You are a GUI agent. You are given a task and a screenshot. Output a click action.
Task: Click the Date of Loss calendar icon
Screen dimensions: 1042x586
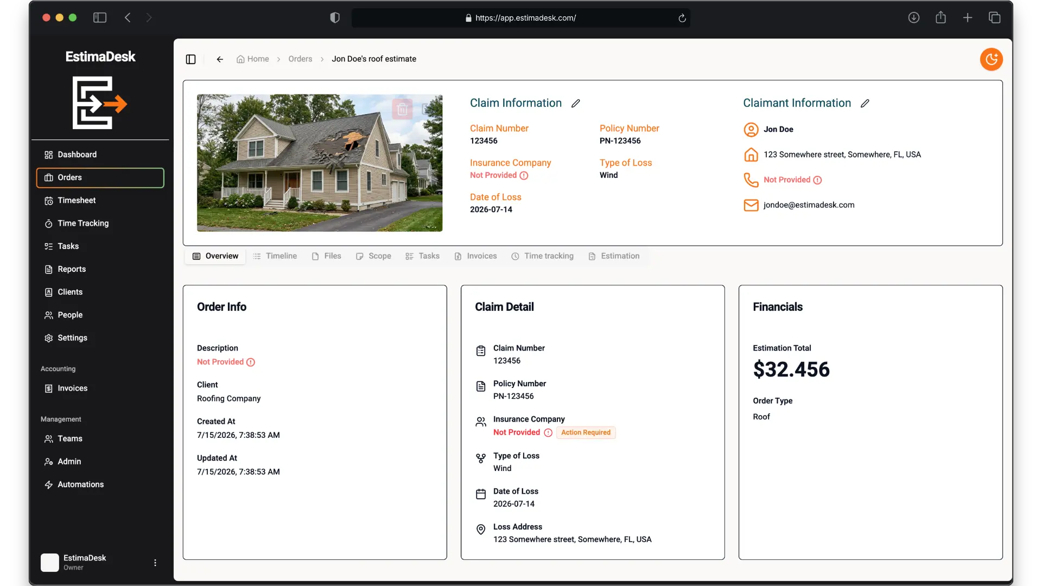481,494
